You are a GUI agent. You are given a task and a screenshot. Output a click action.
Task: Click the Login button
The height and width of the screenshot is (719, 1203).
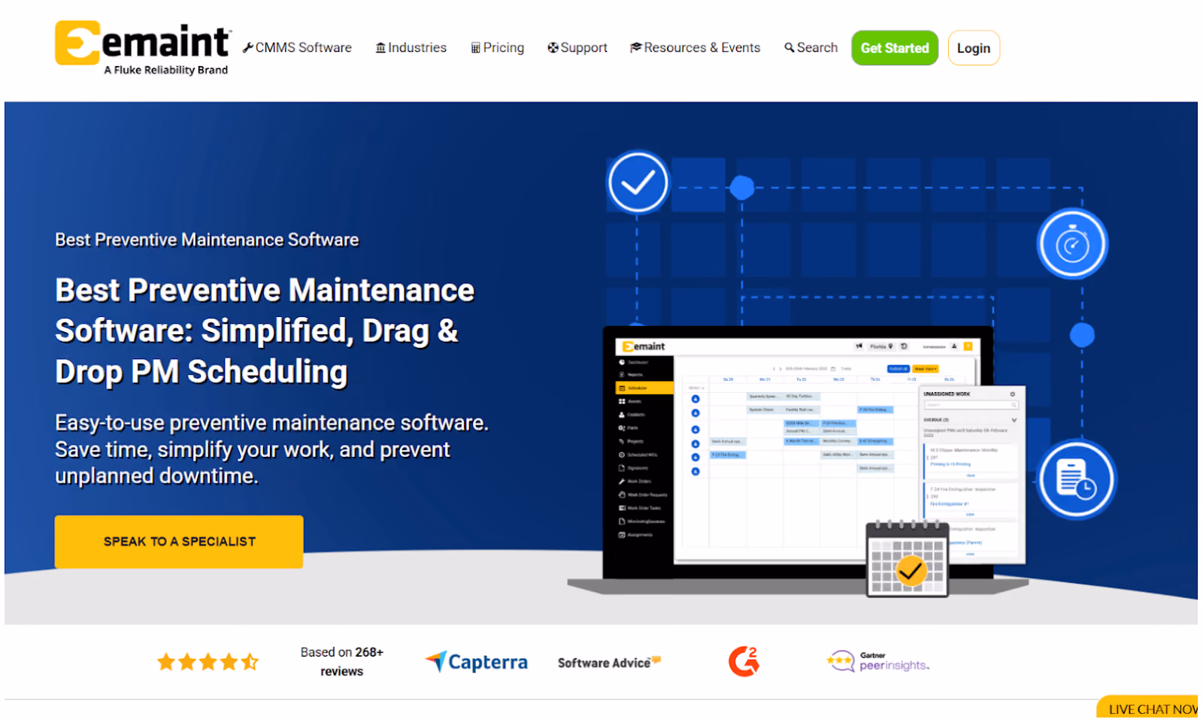tap(974, 48)
